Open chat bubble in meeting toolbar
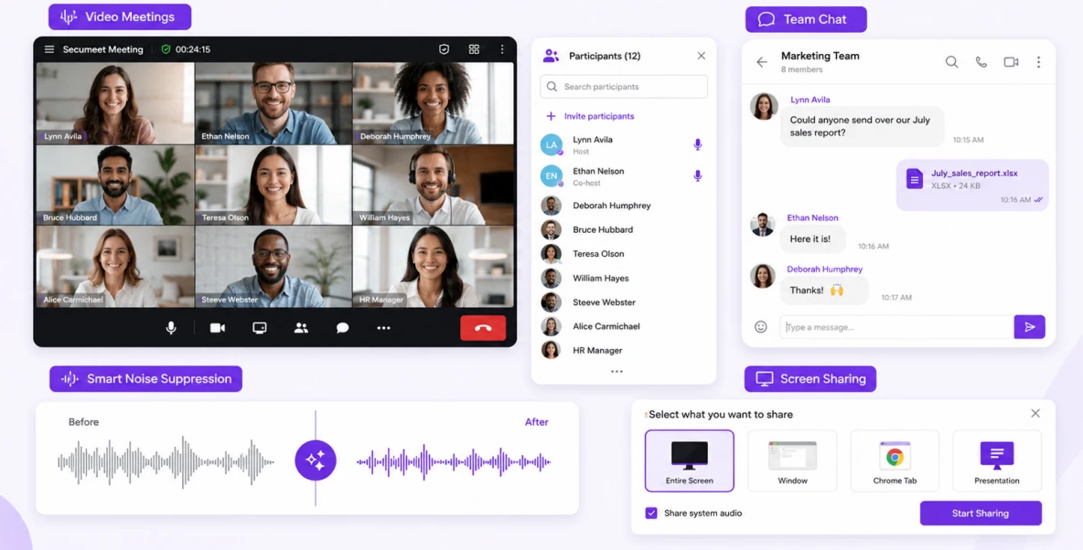The image size is (1083, 550). 343,328
